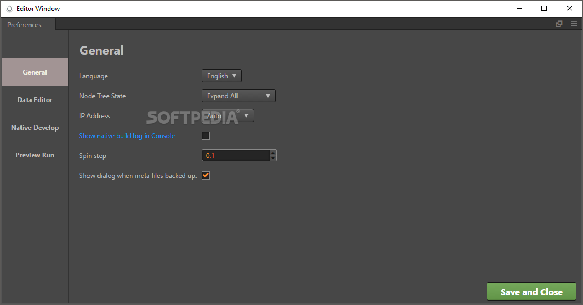This screenshot has height=305, width=583.
Task: Open the Preview Run settings section
Action: tap(35, 155)
